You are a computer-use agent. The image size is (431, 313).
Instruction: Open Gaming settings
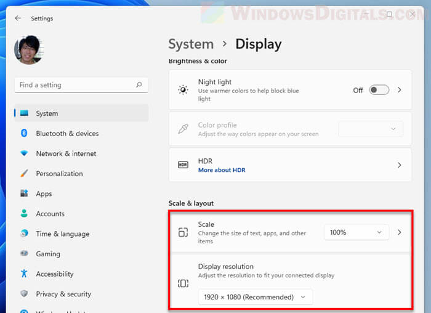click(48, 254)
